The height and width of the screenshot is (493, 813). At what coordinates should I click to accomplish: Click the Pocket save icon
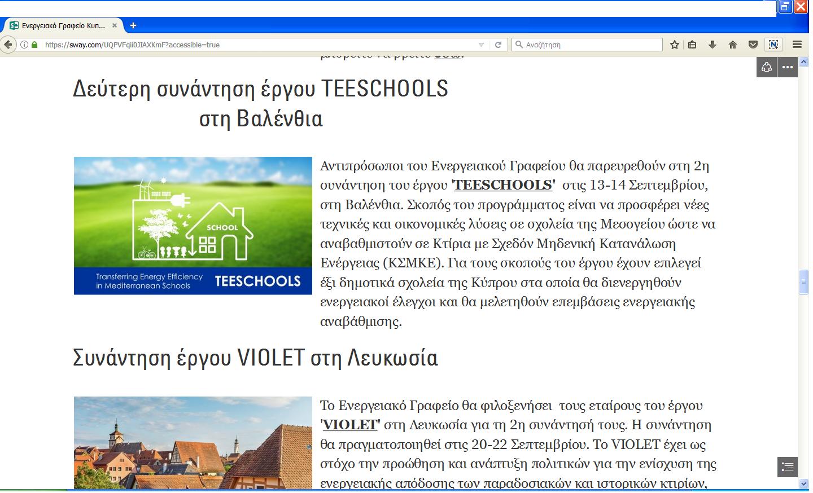pyautogui.click(x=753, y=45)
